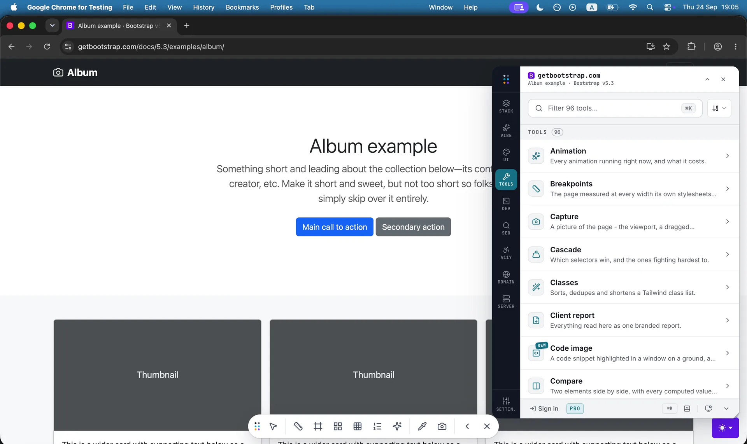
Task: Open the Capture tool row
Action: [x=630, y=222]
